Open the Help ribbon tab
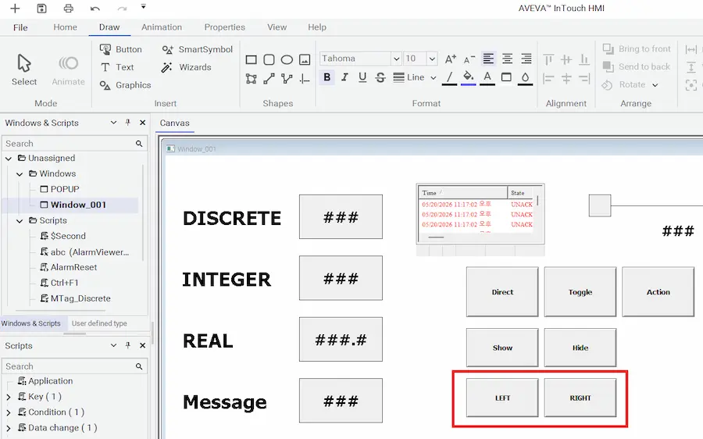703x439 pixels. 317,27
